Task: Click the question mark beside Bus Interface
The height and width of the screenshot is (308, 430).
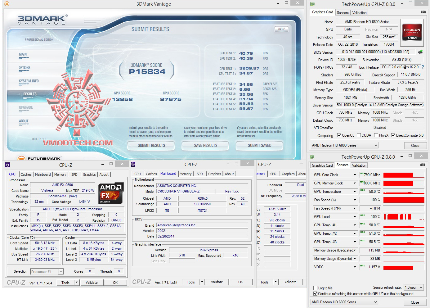Action: (x=423, y=67)
